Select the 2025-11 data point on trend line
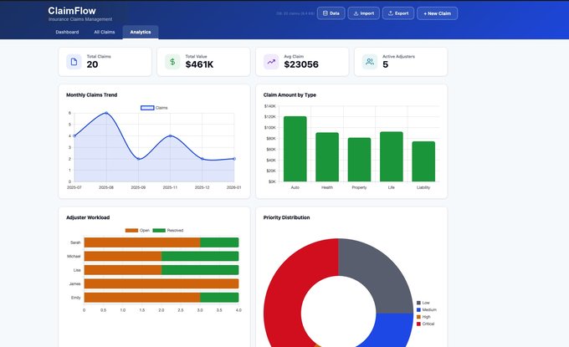 point(170,136)
